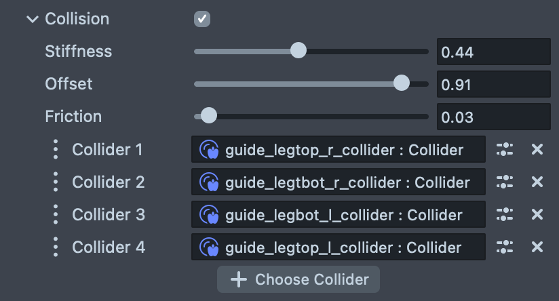Click the Stiffness value field 0.44
559x301 pixels.
click(493, 52)
